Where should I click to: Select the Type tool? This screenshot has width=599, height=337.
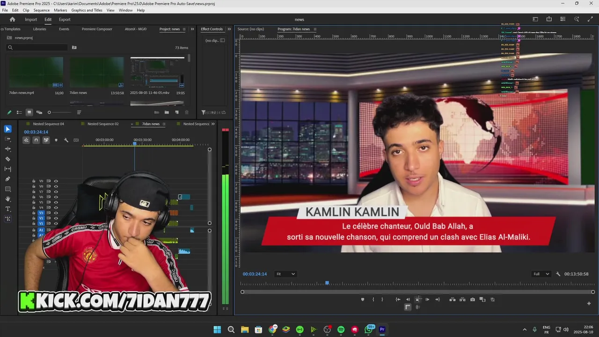click(x=8, y=209)
